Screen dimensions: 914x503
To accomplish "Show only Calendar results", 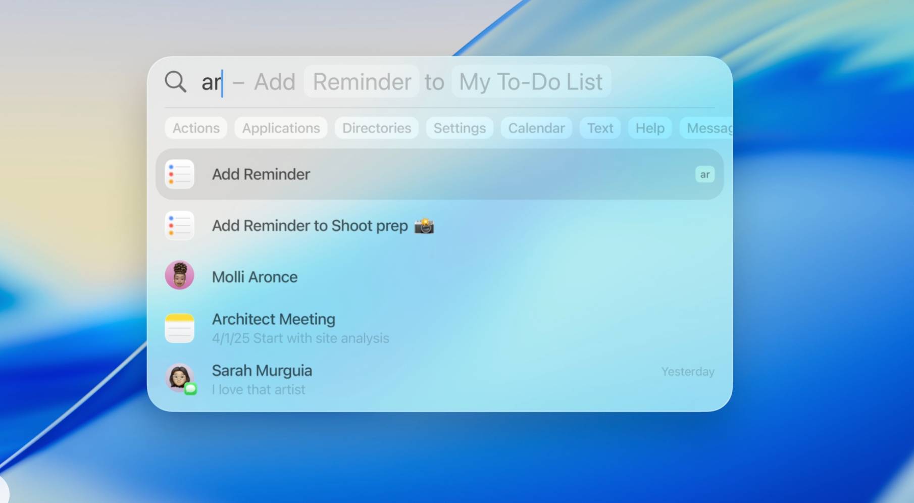I will (536, 128).
